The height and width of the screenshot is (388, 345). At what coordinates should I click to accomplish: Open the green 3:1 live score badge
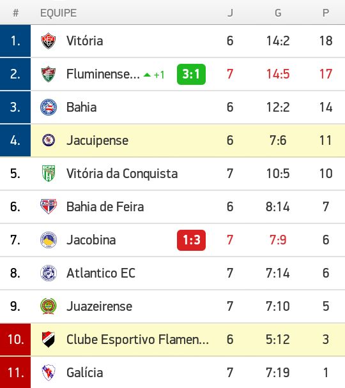pos(191,74)
